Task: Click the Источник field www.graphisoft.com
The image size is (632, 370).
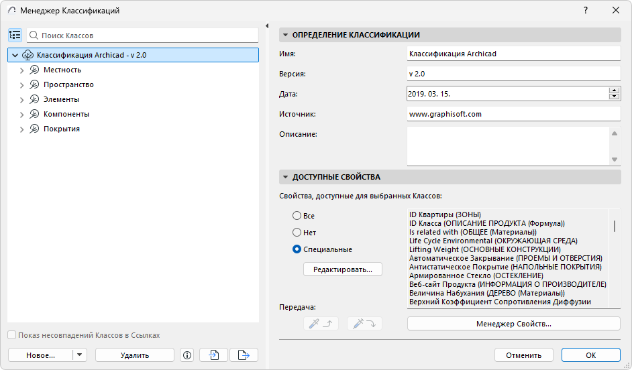Action: pos(513,114)
